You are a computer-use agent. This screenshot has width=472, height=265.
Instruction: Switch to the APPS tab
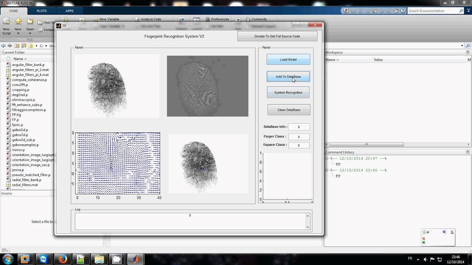[x=69, y=11]
